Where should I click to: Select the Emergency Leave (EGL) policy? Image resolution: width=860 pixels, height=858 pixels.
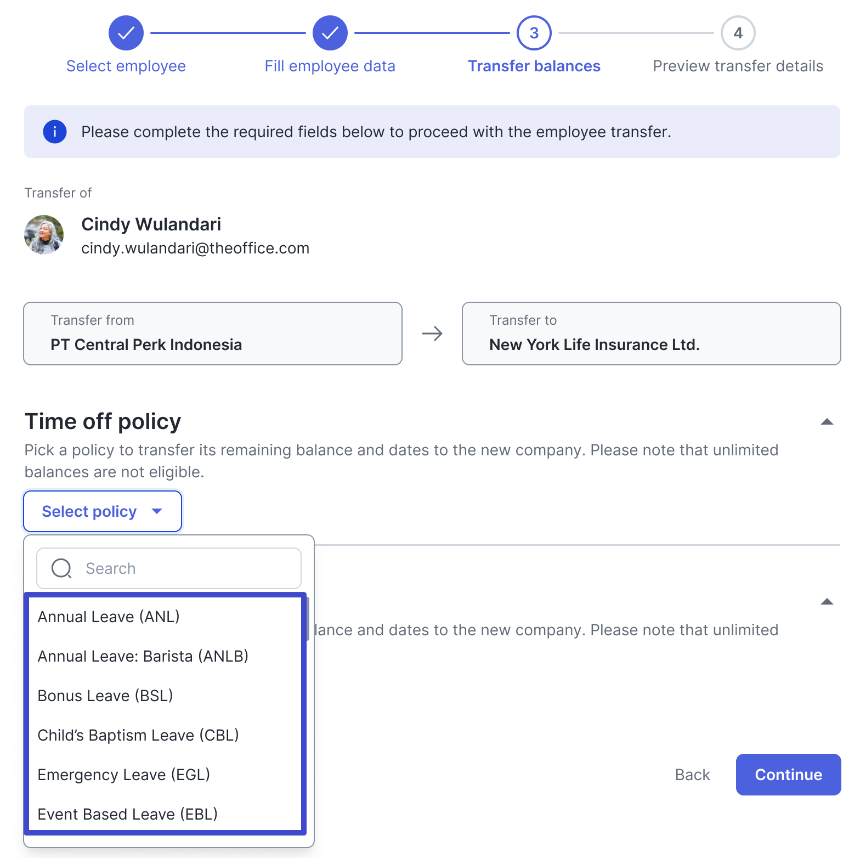click(165, 775)
